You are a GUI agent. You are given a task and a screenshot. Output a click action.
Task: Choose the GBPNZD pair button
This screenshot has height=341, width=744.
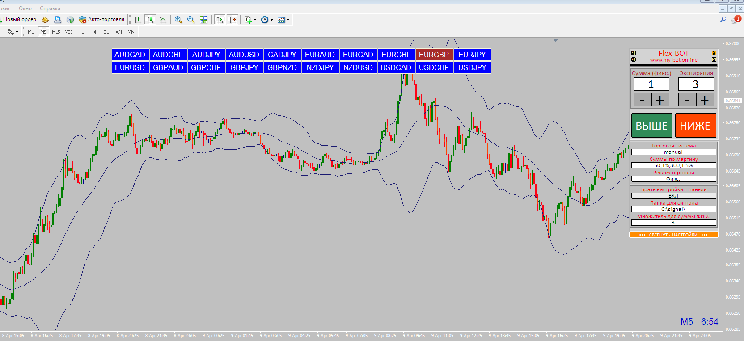tap(282, 67)
